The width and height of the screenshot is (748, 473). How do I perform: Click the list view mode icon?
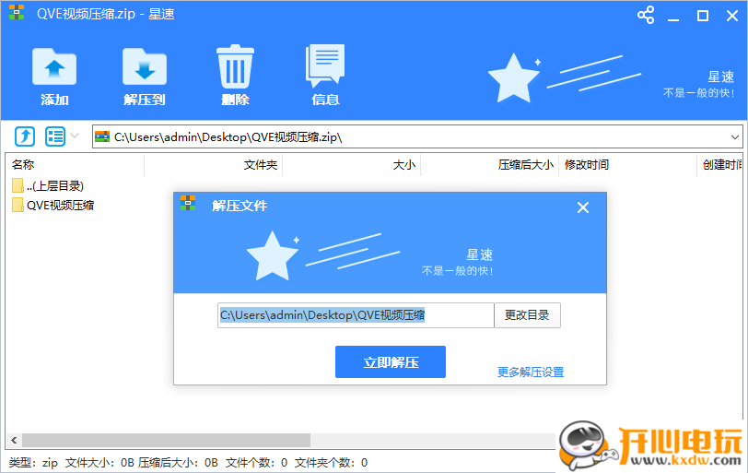pos(55,137)
